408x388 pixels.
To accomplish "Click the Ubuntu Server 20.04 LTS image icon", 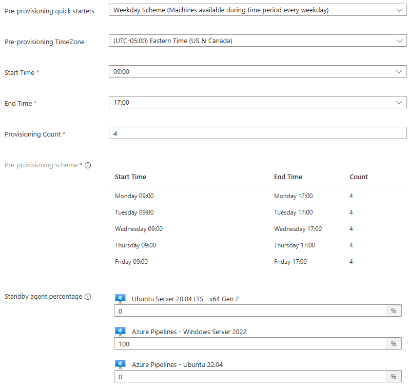I will pos(120,299).
